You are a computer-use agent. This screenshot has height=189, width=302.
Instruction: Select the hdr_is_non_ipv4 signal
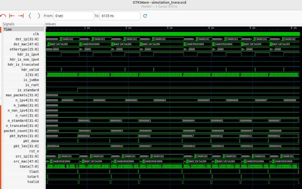click(x=24, y=59)
